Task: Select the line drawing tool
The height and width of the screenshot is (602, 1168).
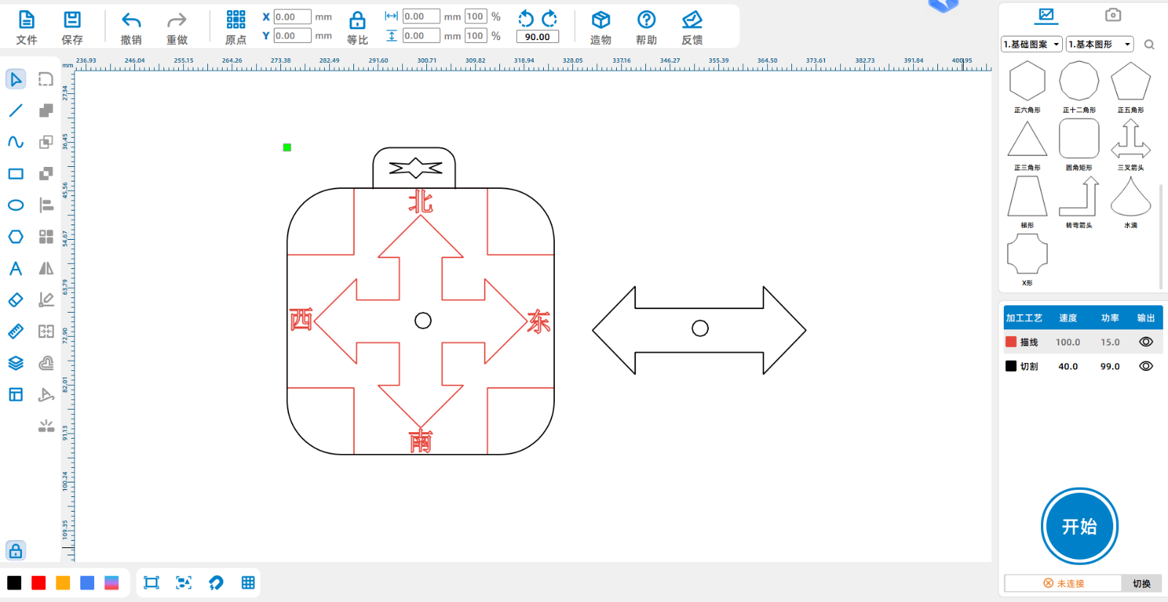Action: point(15,111)
